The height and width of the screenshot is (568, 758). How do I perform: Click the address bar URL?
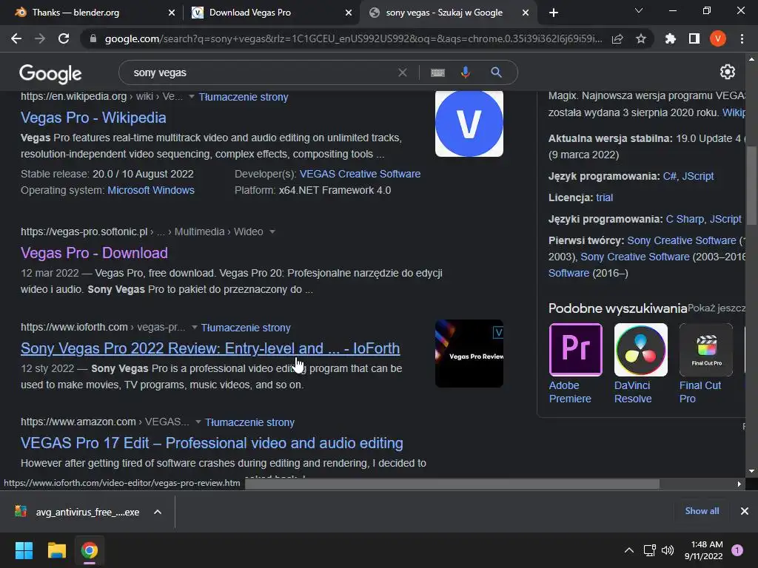click(x=353, y=38)
